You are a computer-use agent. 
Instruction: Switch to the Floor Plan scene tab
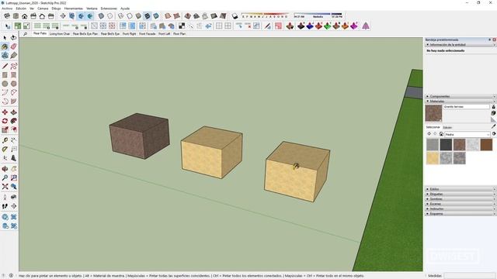[x=179, y=34]
